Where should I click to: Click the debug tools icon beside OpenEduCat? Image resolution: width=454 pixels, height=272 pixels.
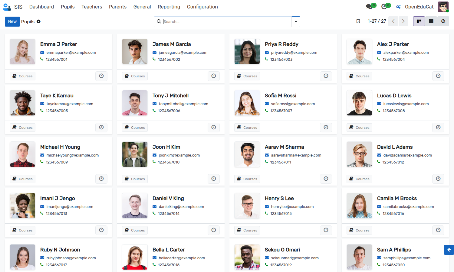pos(398,7)
